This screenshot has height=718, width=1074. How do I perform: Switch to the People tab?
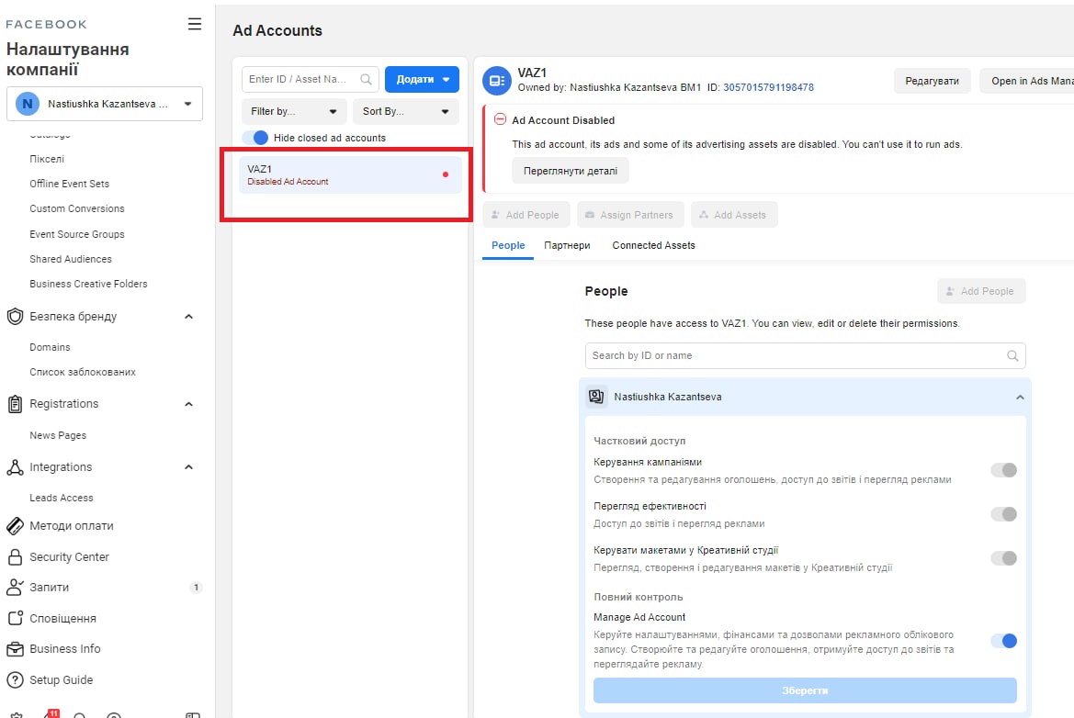pyautogui.click(x=508, y=246)
